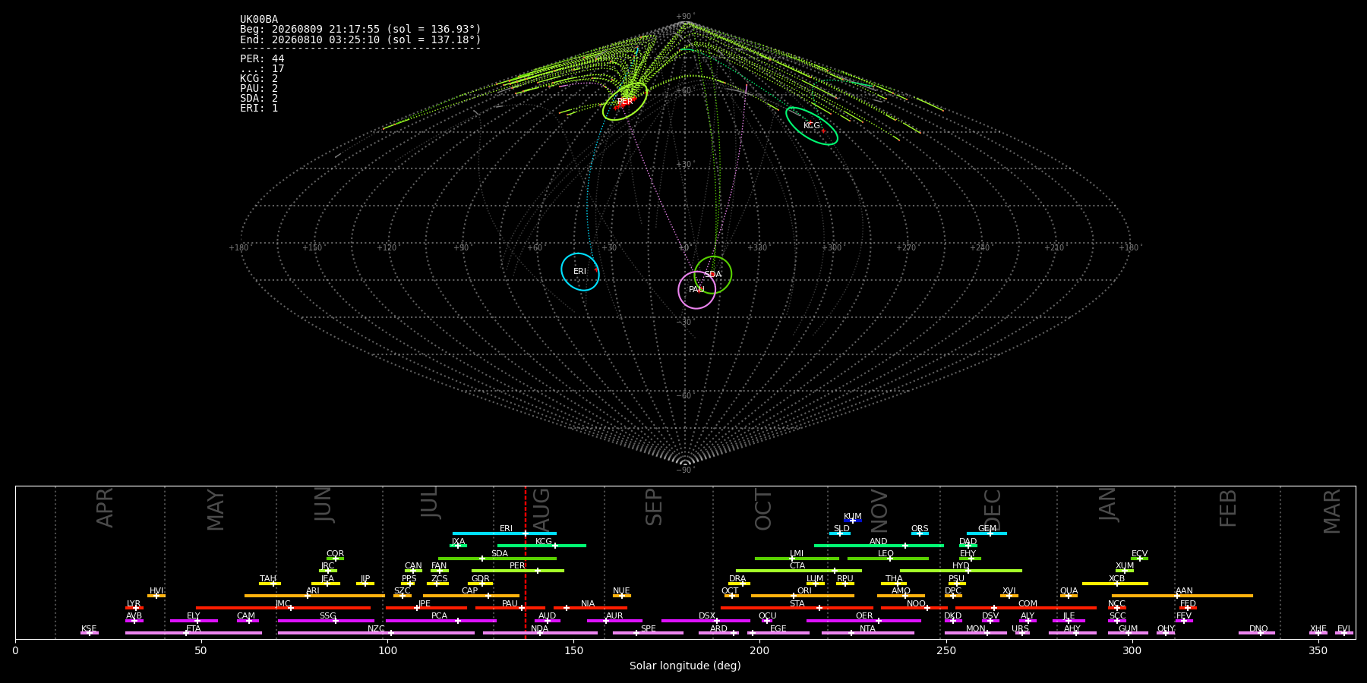Click the ERI cyan radiant circle
This screenshot has height=683, width=1367.
click(580, 272)
